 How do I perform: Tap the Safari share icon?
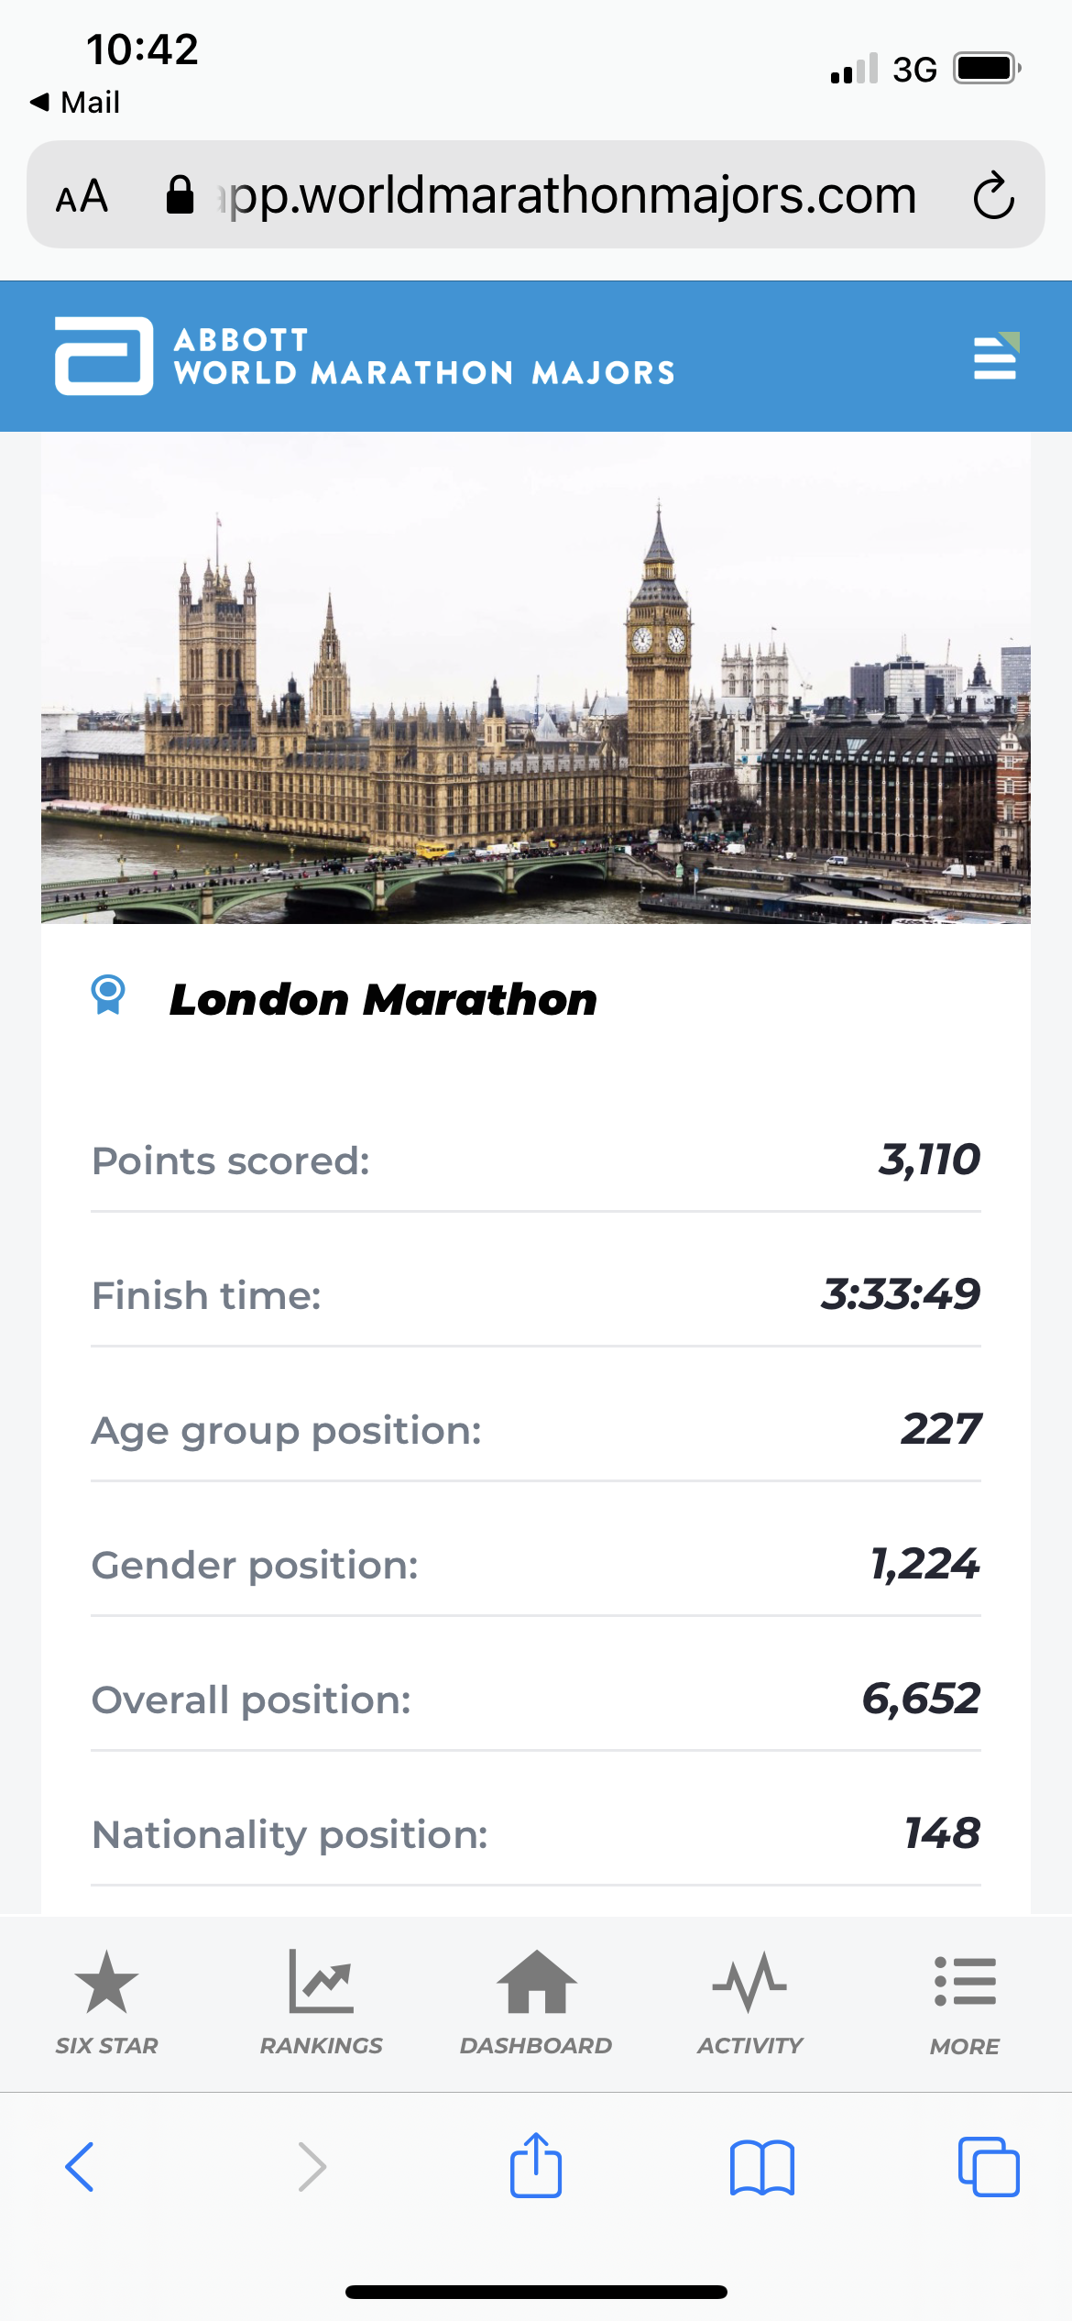(535, 2166)
